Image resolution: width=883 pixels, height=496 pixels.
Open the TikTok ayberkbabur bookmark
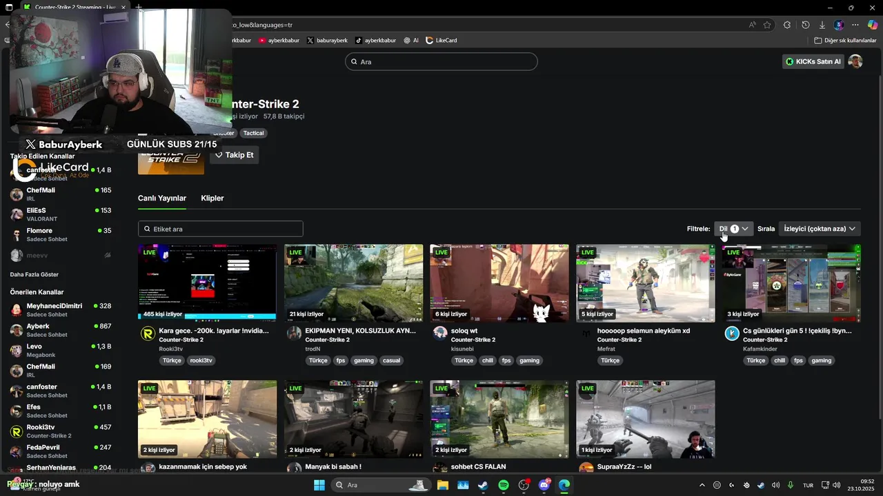375,40
